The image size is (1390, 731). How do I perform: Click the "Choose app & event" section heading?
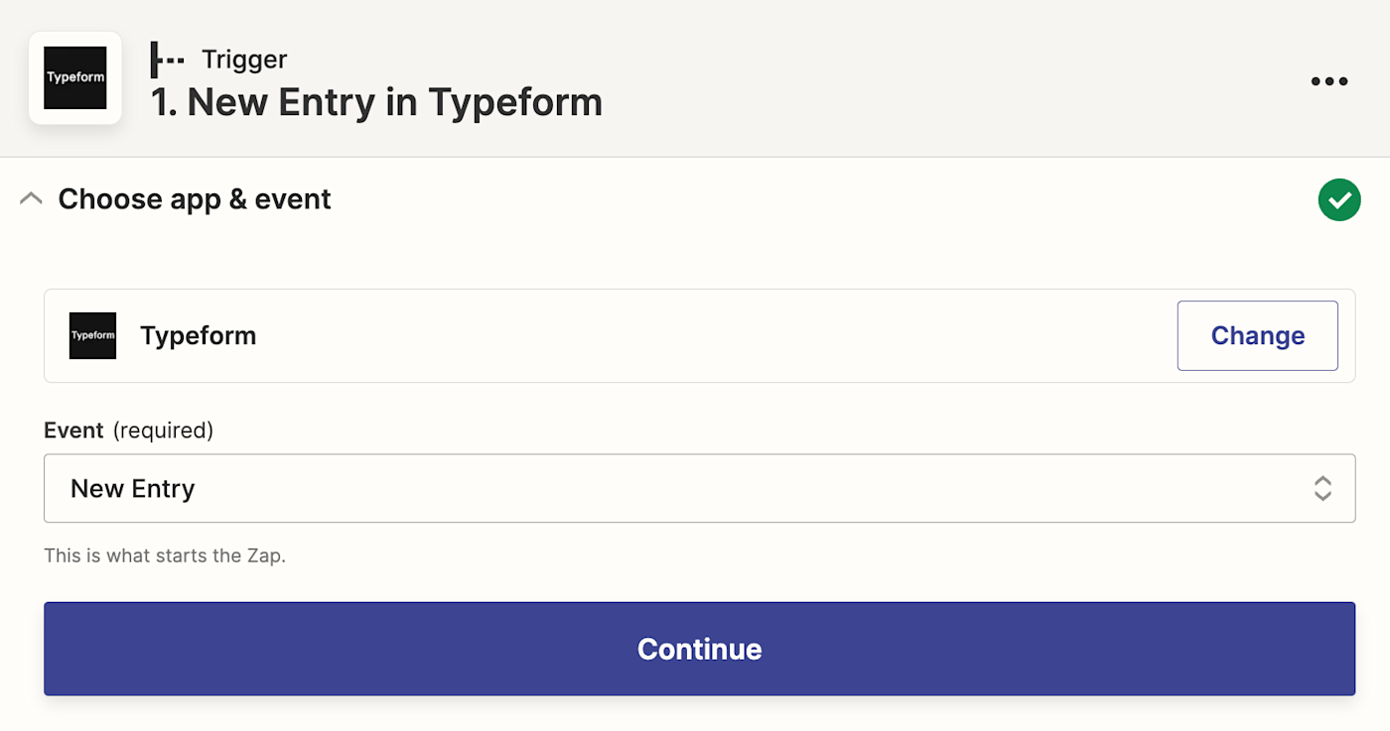(195, 199)
